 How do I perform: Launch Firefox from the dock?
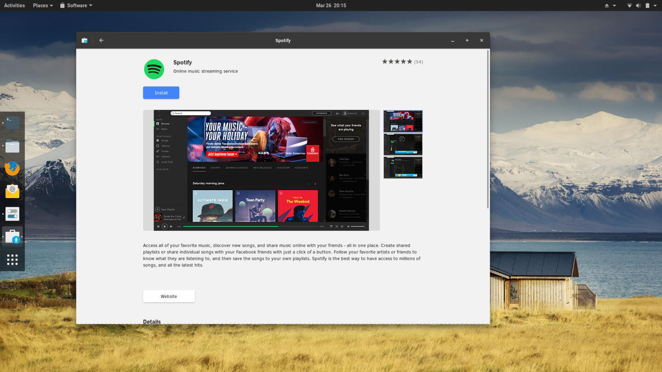(x=12, y=169)
